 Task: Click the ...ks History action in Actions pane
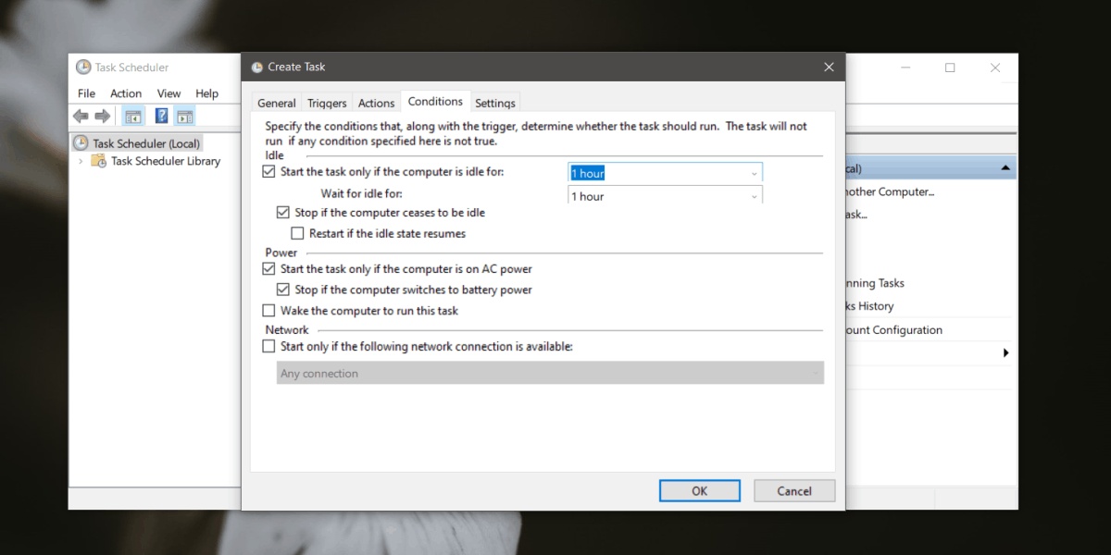coord(869,306)
